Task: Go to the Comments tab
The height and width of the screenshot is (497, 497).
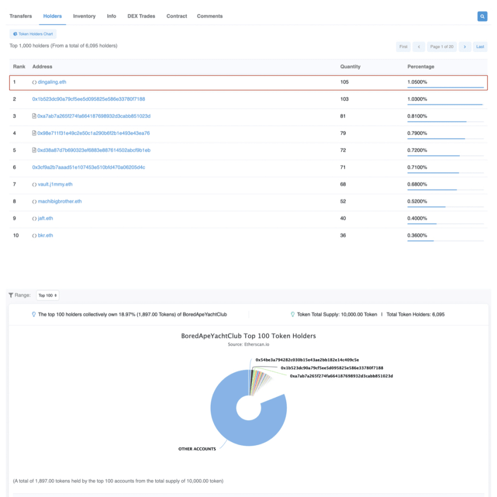Action: (x=210, y=16)
